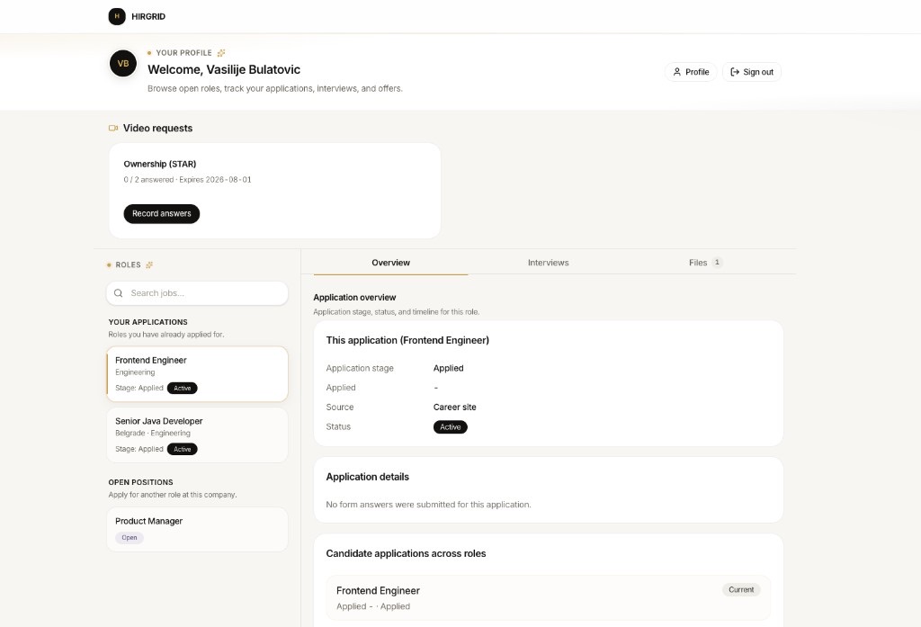
Task: Click the OPEN POSITIONS section label
Action: [x=141, y=482]
